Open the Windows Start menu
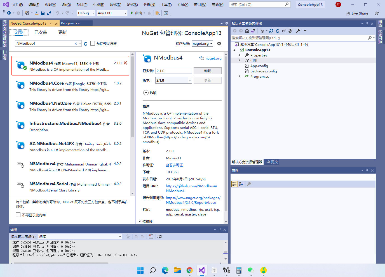The width and height of the screenshot is (385, 277). (x=140, y=270)
